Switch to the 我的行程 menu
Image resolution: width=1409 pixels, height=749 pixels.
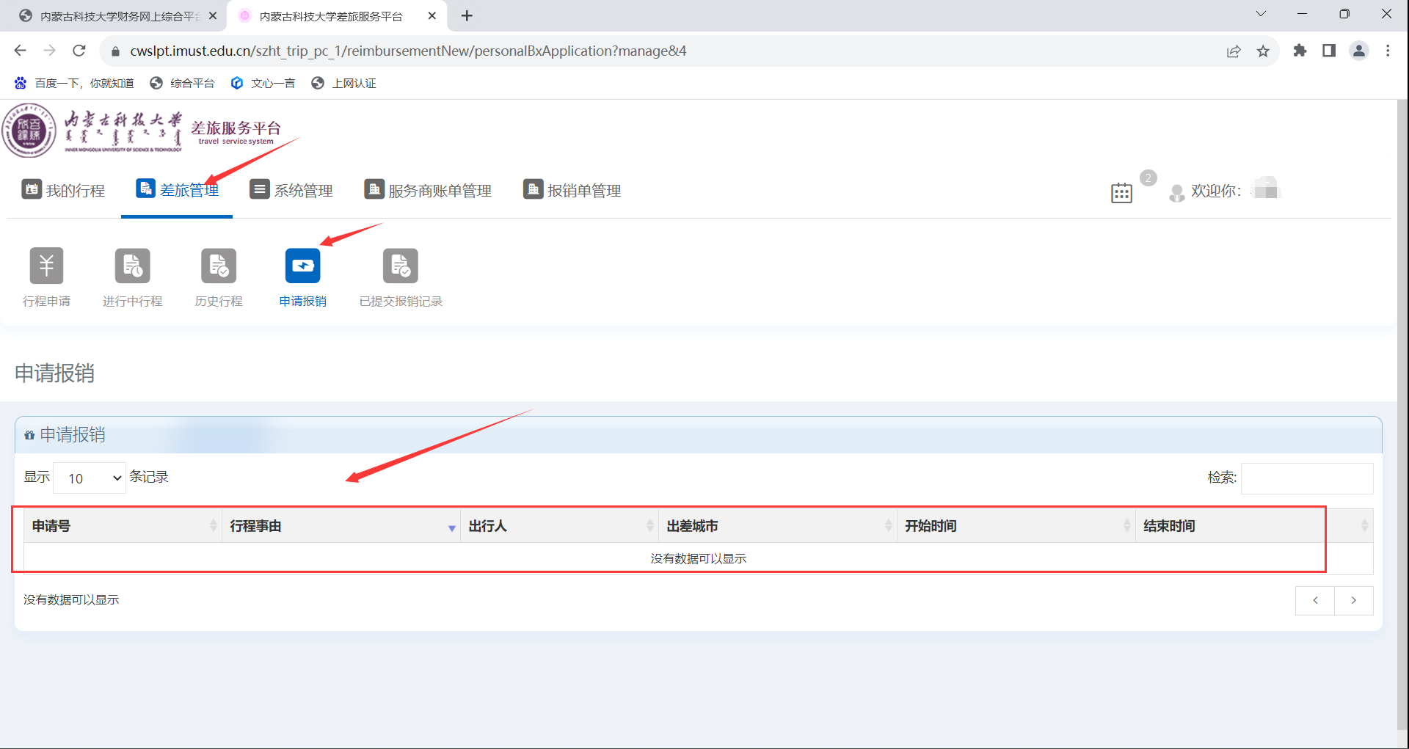(x=64, y=191)
